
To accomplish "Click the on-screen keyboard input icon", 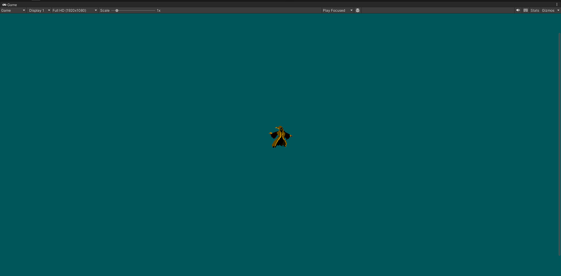I will pyautogui.click(x=526, y=10).
